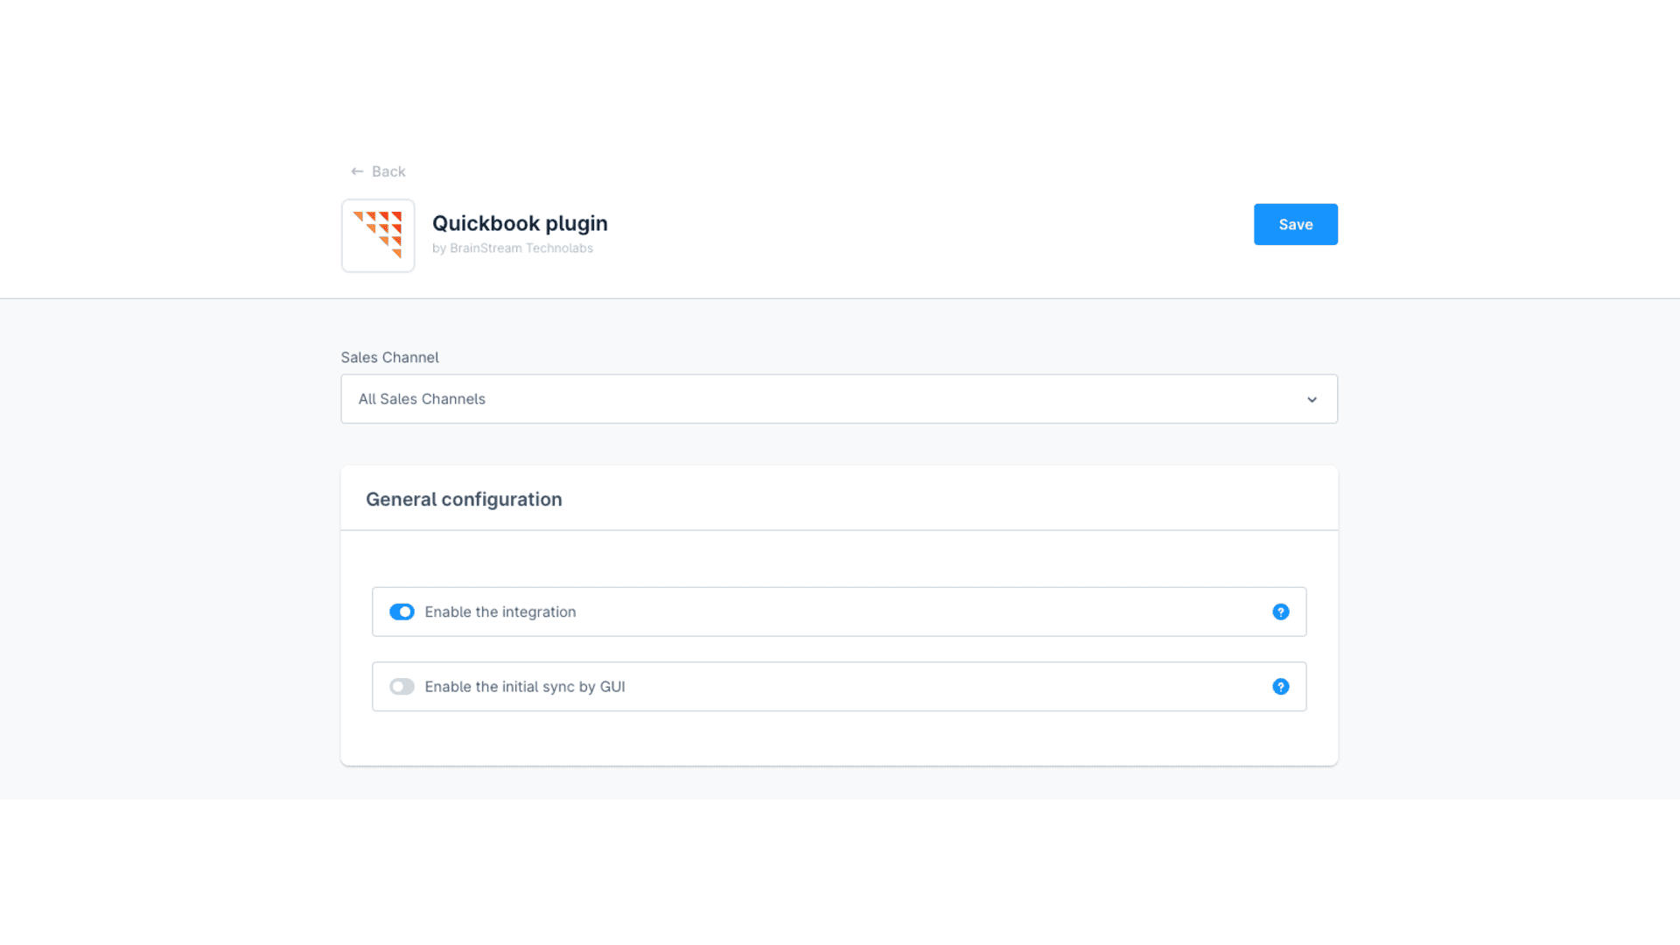Screen dimensions: 1680x945
Task: Click the "Enable the integration" label text
Action: pos(500,612)
